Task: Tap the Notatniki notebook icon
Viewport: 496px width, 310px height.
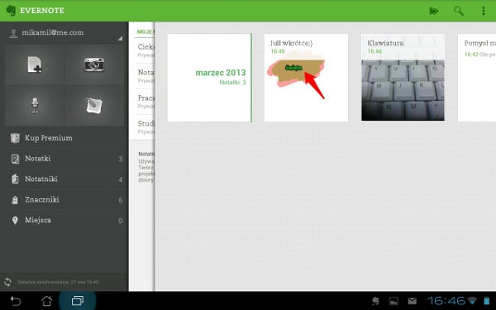Action: [15, 179]
